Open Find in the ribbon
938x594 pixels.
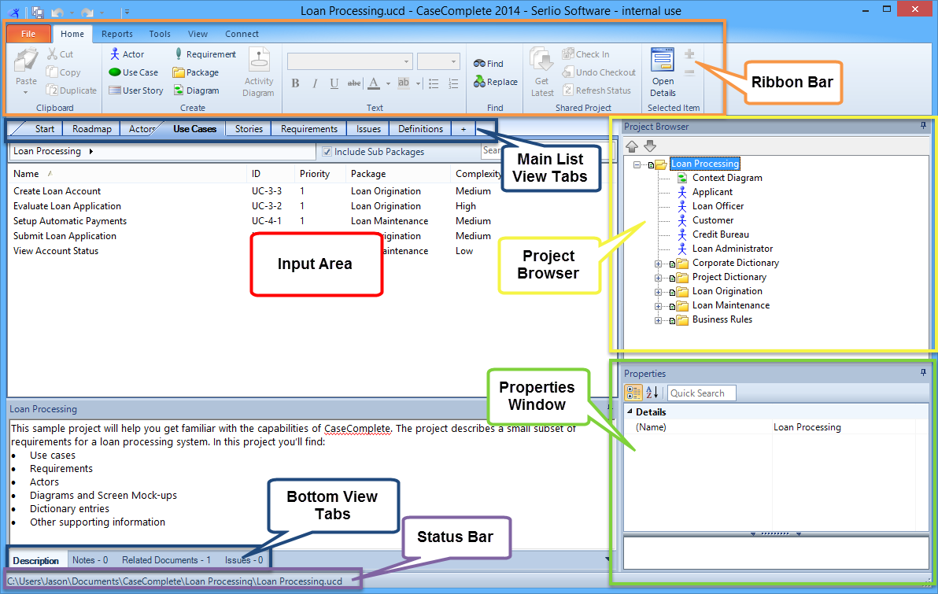(x=488, y=64)
